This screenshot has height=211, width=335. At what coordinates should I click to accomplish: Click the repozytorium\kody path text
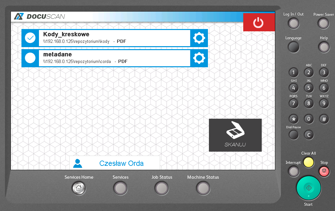[x=76, y=42]
